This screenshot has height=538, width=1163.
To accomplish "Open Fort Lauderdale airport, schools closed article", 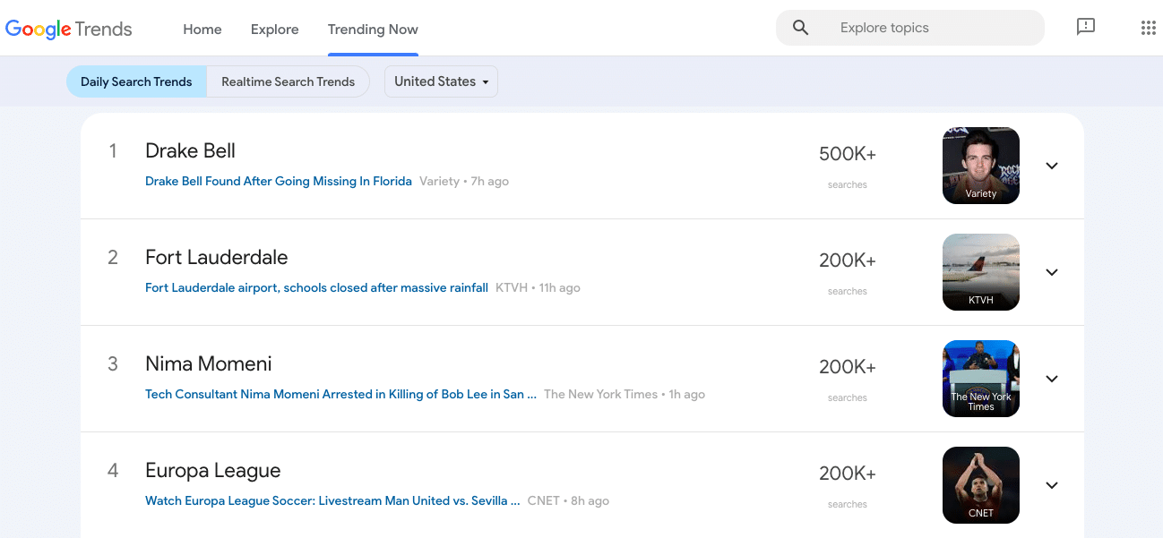I will click(x=316, y=287).
